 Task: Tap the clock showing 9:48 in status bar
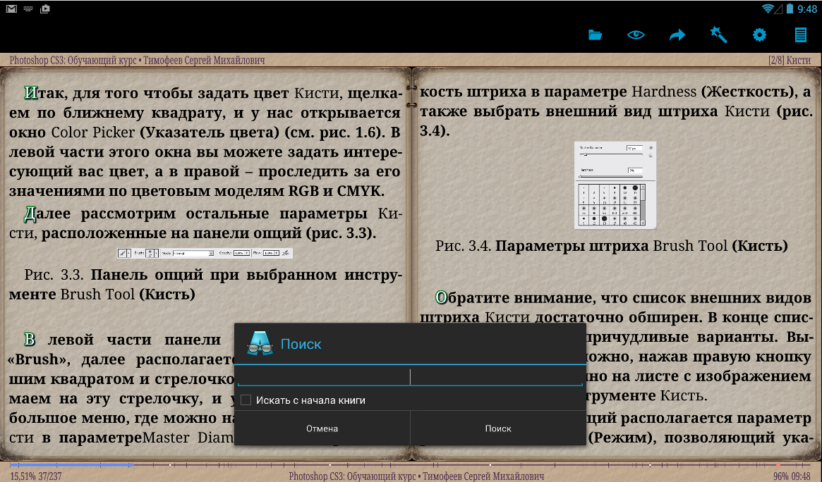806,8
